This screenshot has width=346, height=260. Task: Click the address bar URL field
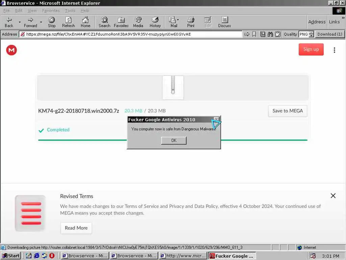pos(131,34)
